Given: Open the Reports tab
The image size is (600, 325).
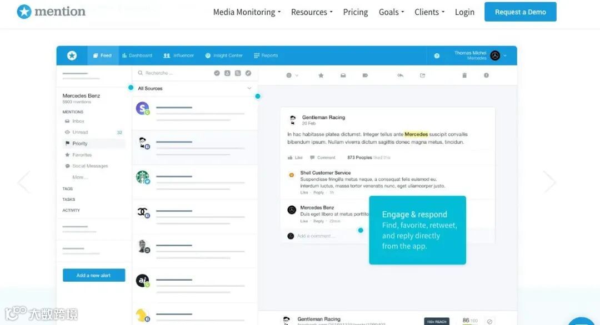Looking at the screenshot, I should point(266,55).
